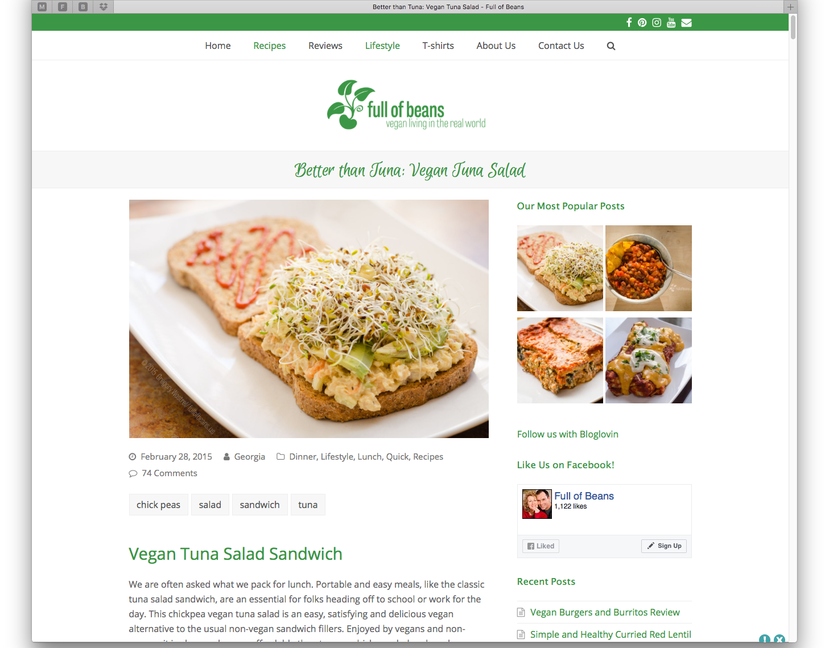Click the Dropbox icon in browser toolbar
Screen dimensions: 829x648
click(104, 7)
